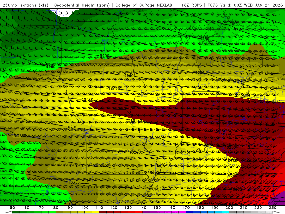Click the 200 value on the color scale
Screen dimensions: 285x214
(229, 208)
